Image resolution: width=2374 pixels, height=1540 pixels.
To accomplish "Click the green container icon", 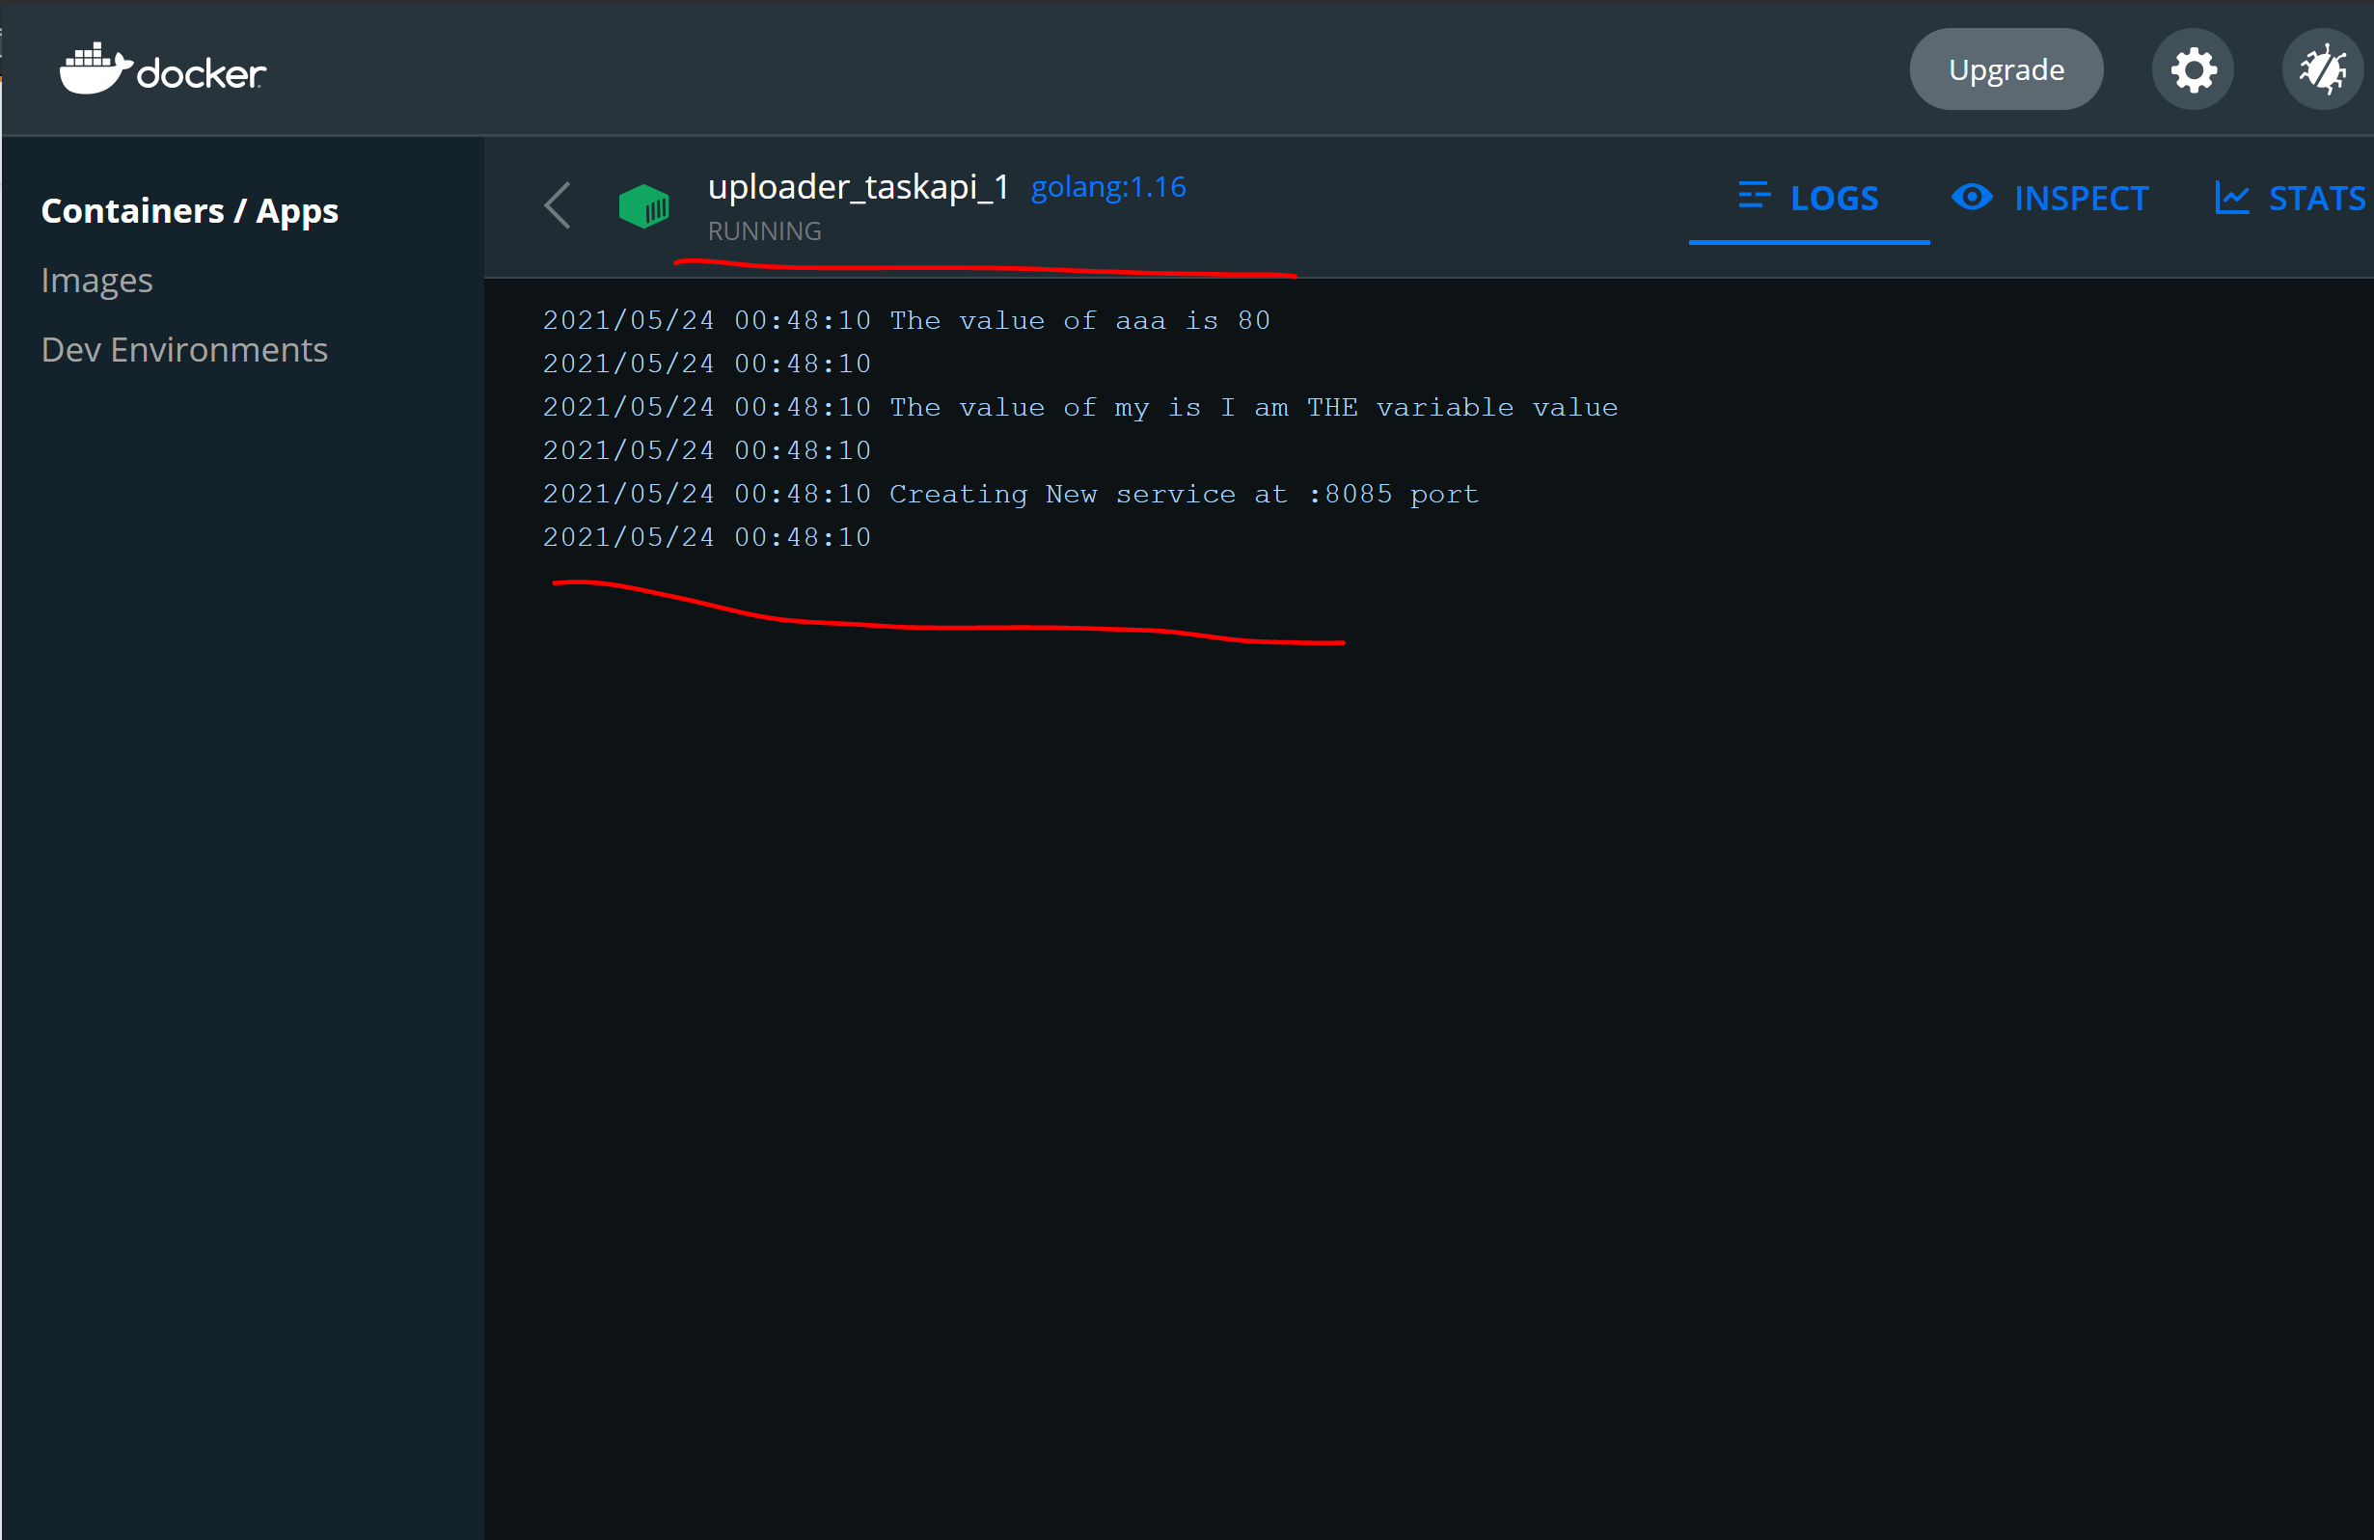I will pyautogui.click(x=643, y=206).
